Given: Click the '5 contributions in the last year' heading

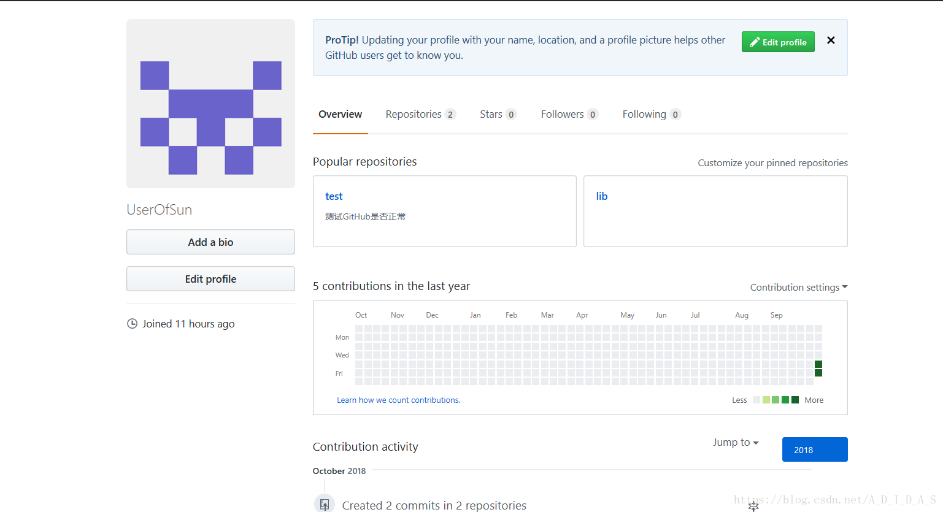Looking at the screenshot, I should click(x=391, y=286).
